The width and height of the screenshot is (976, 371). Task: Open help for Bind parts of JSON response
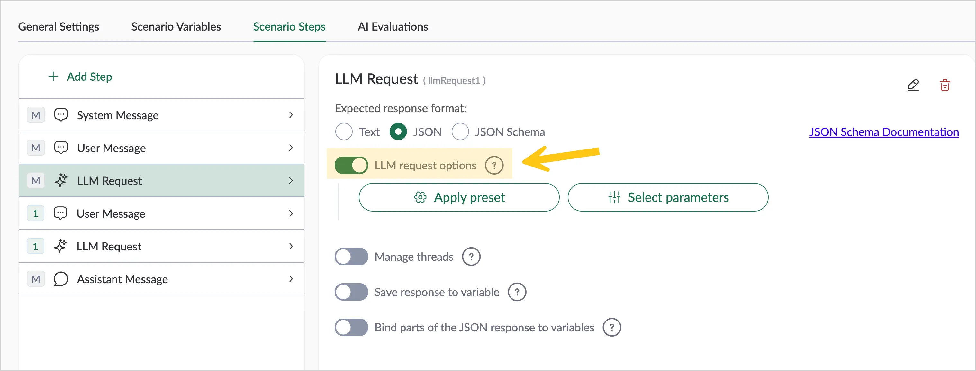click(x=611, y=327)
